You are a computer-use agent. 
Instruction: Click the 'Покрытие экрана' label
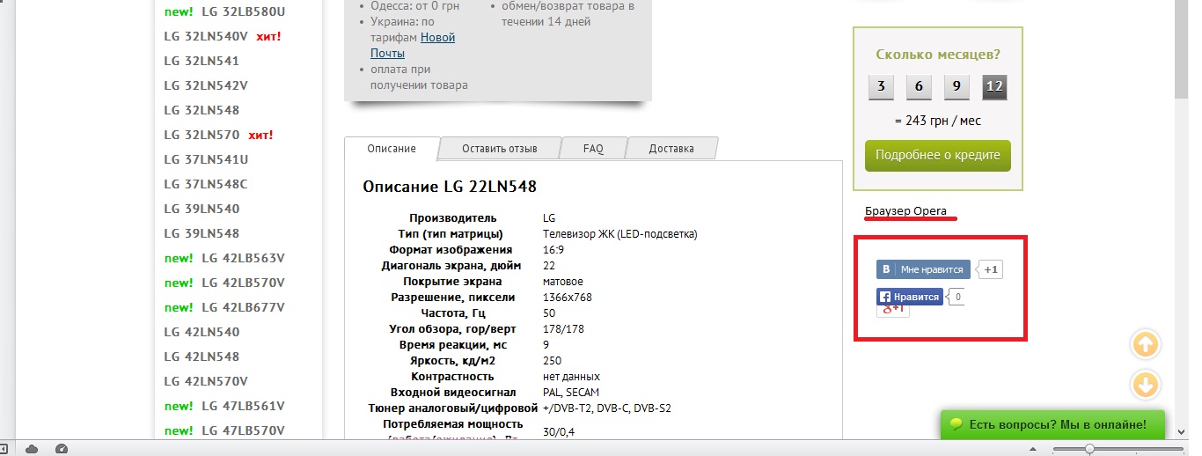tap(452, 282)
